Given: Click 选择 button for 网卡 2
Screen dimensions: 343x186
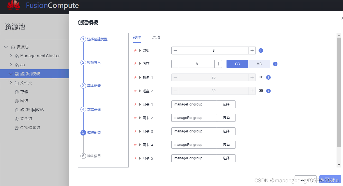Looking at the screenshot, I should [x=226, y=118].
